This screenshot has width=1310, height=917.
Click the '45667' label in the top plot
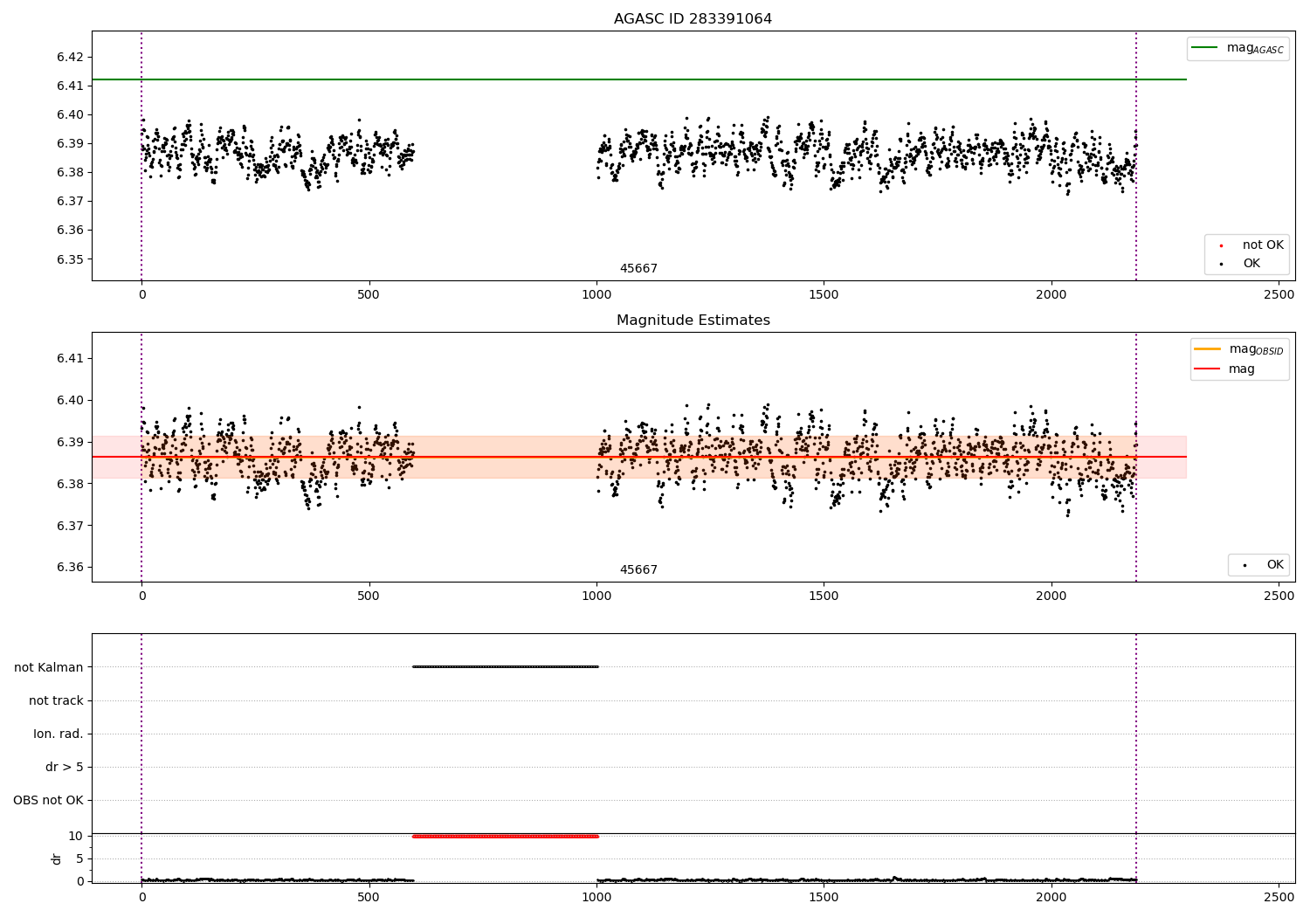pos(638,269)
